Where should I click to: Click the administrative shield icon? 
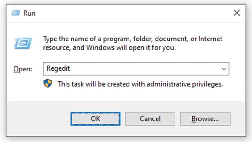[48, 83]
